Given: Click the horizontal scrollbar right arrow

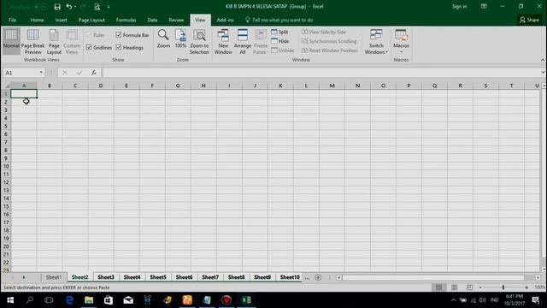Looking at the screenshot, I should click(538, 277).
